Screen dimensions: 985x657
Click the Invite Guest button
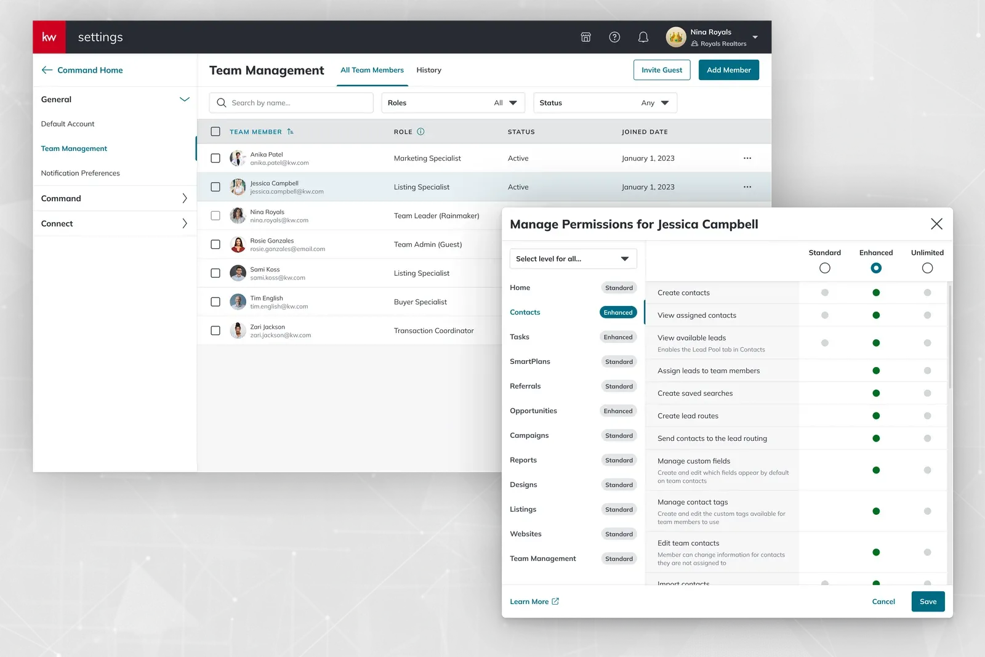(662, 70)
